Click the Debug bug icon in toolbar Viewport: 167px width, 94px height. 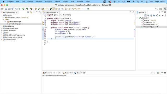(x=19, y=9)
